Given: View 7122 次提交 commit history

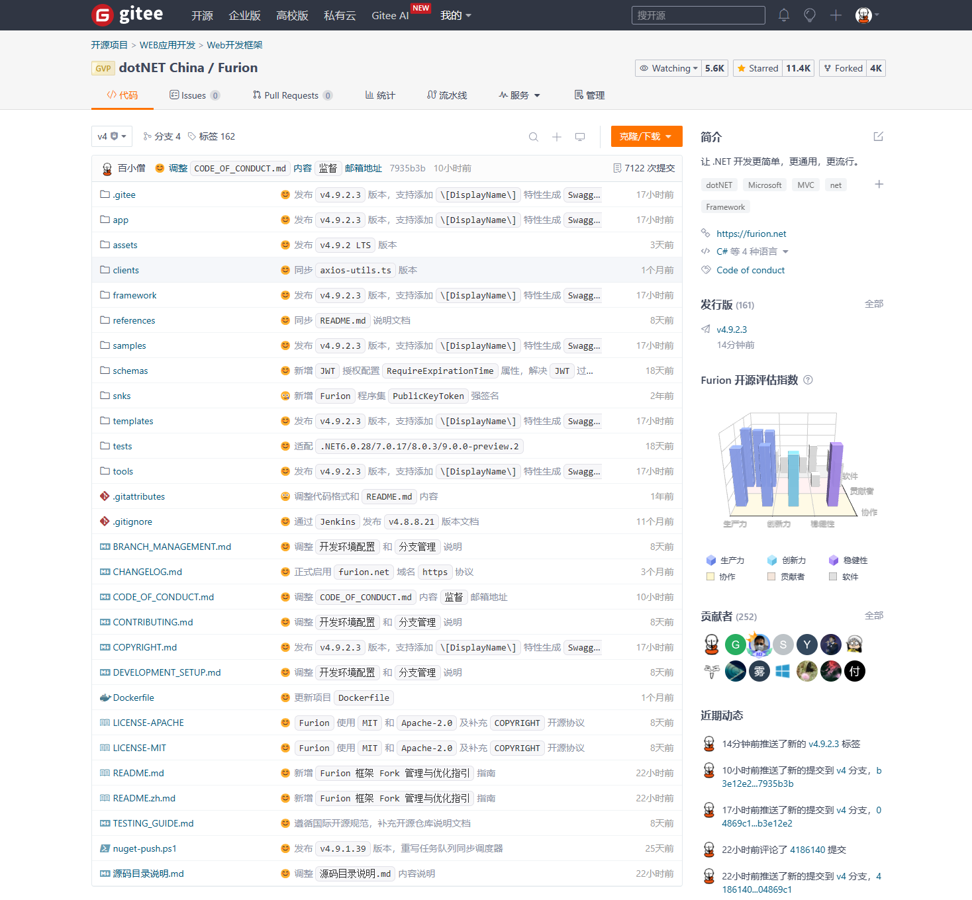Looking at the screenshot, I should [x=644, y=168].
